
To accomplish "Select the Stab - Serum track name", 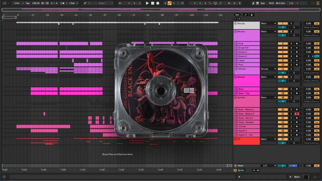I will pyautogui.click(x=246, y=118).
